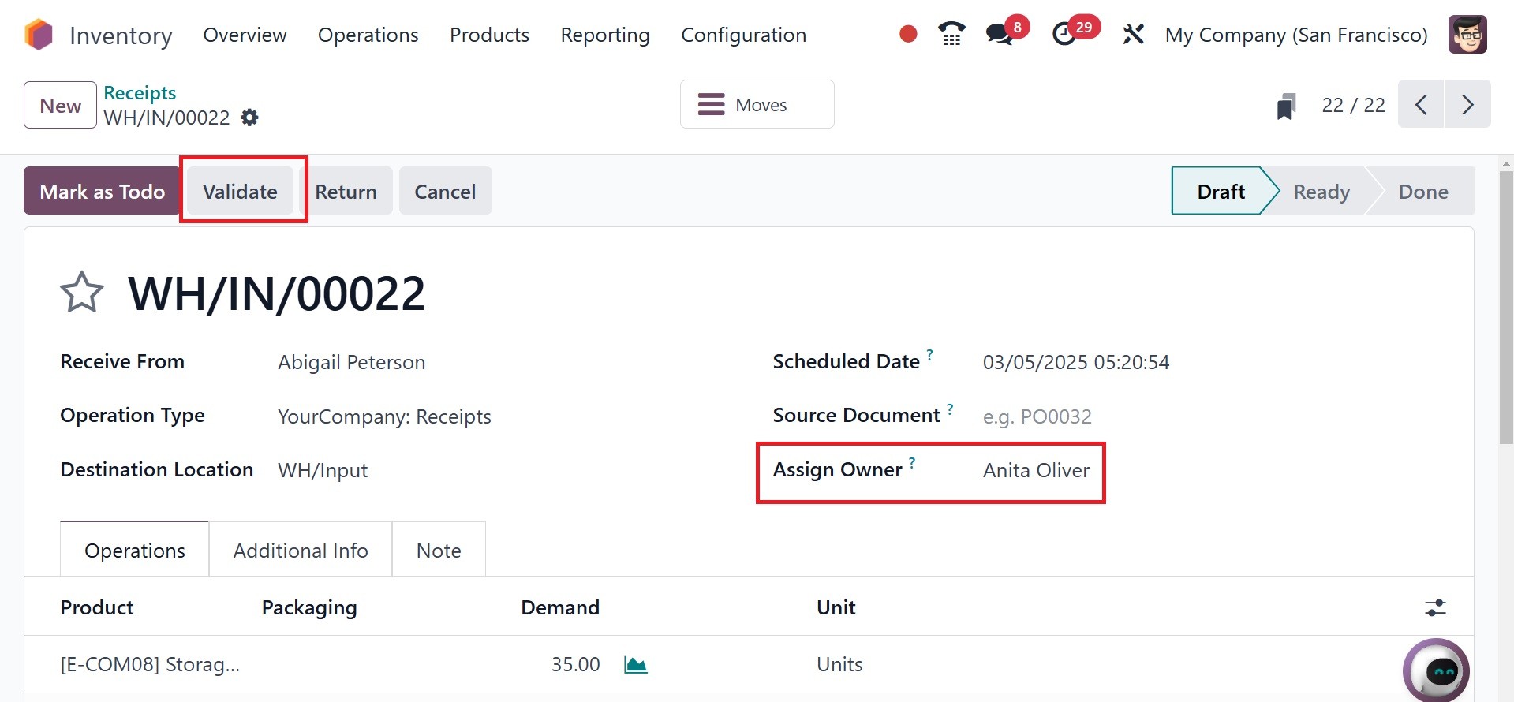
Task: Go to the previous record arrow
Action: pos(1421,104)
